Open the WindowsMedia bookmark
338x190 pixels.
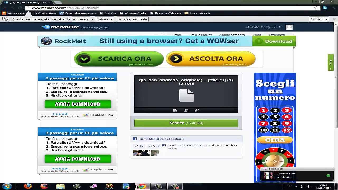coord(133,13)
